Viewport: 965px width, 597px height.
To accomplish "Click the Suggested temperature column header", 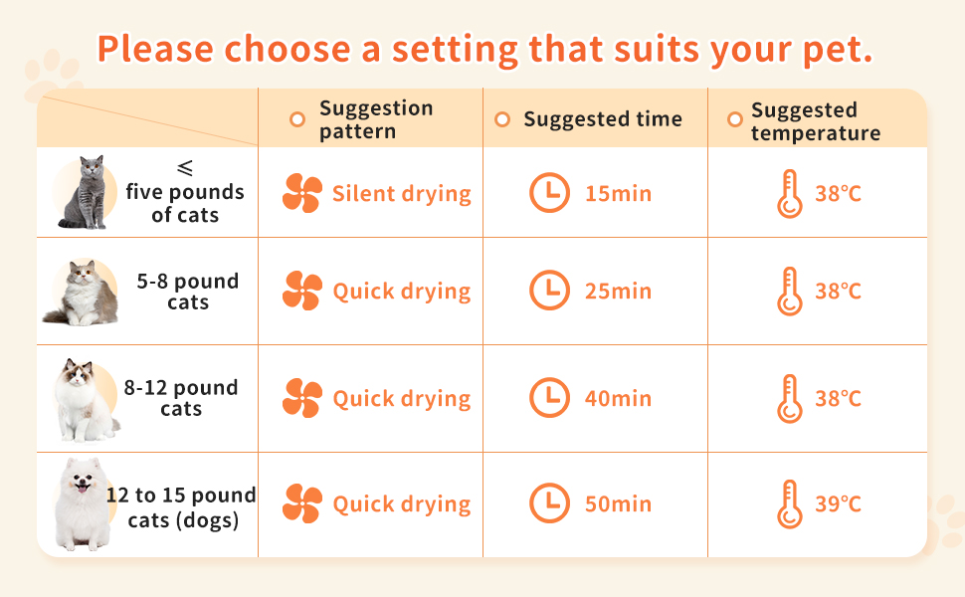I will (x=816, y=121).
